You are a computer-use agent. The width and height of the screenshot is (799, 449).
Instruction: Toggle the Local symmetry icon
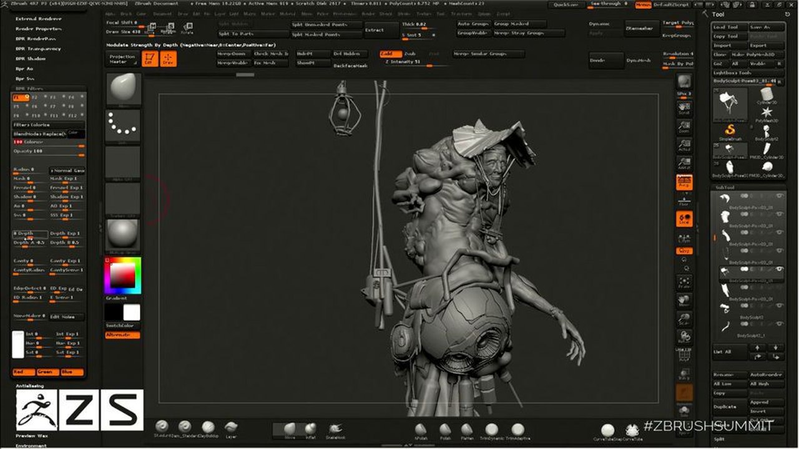coord(685,219)
